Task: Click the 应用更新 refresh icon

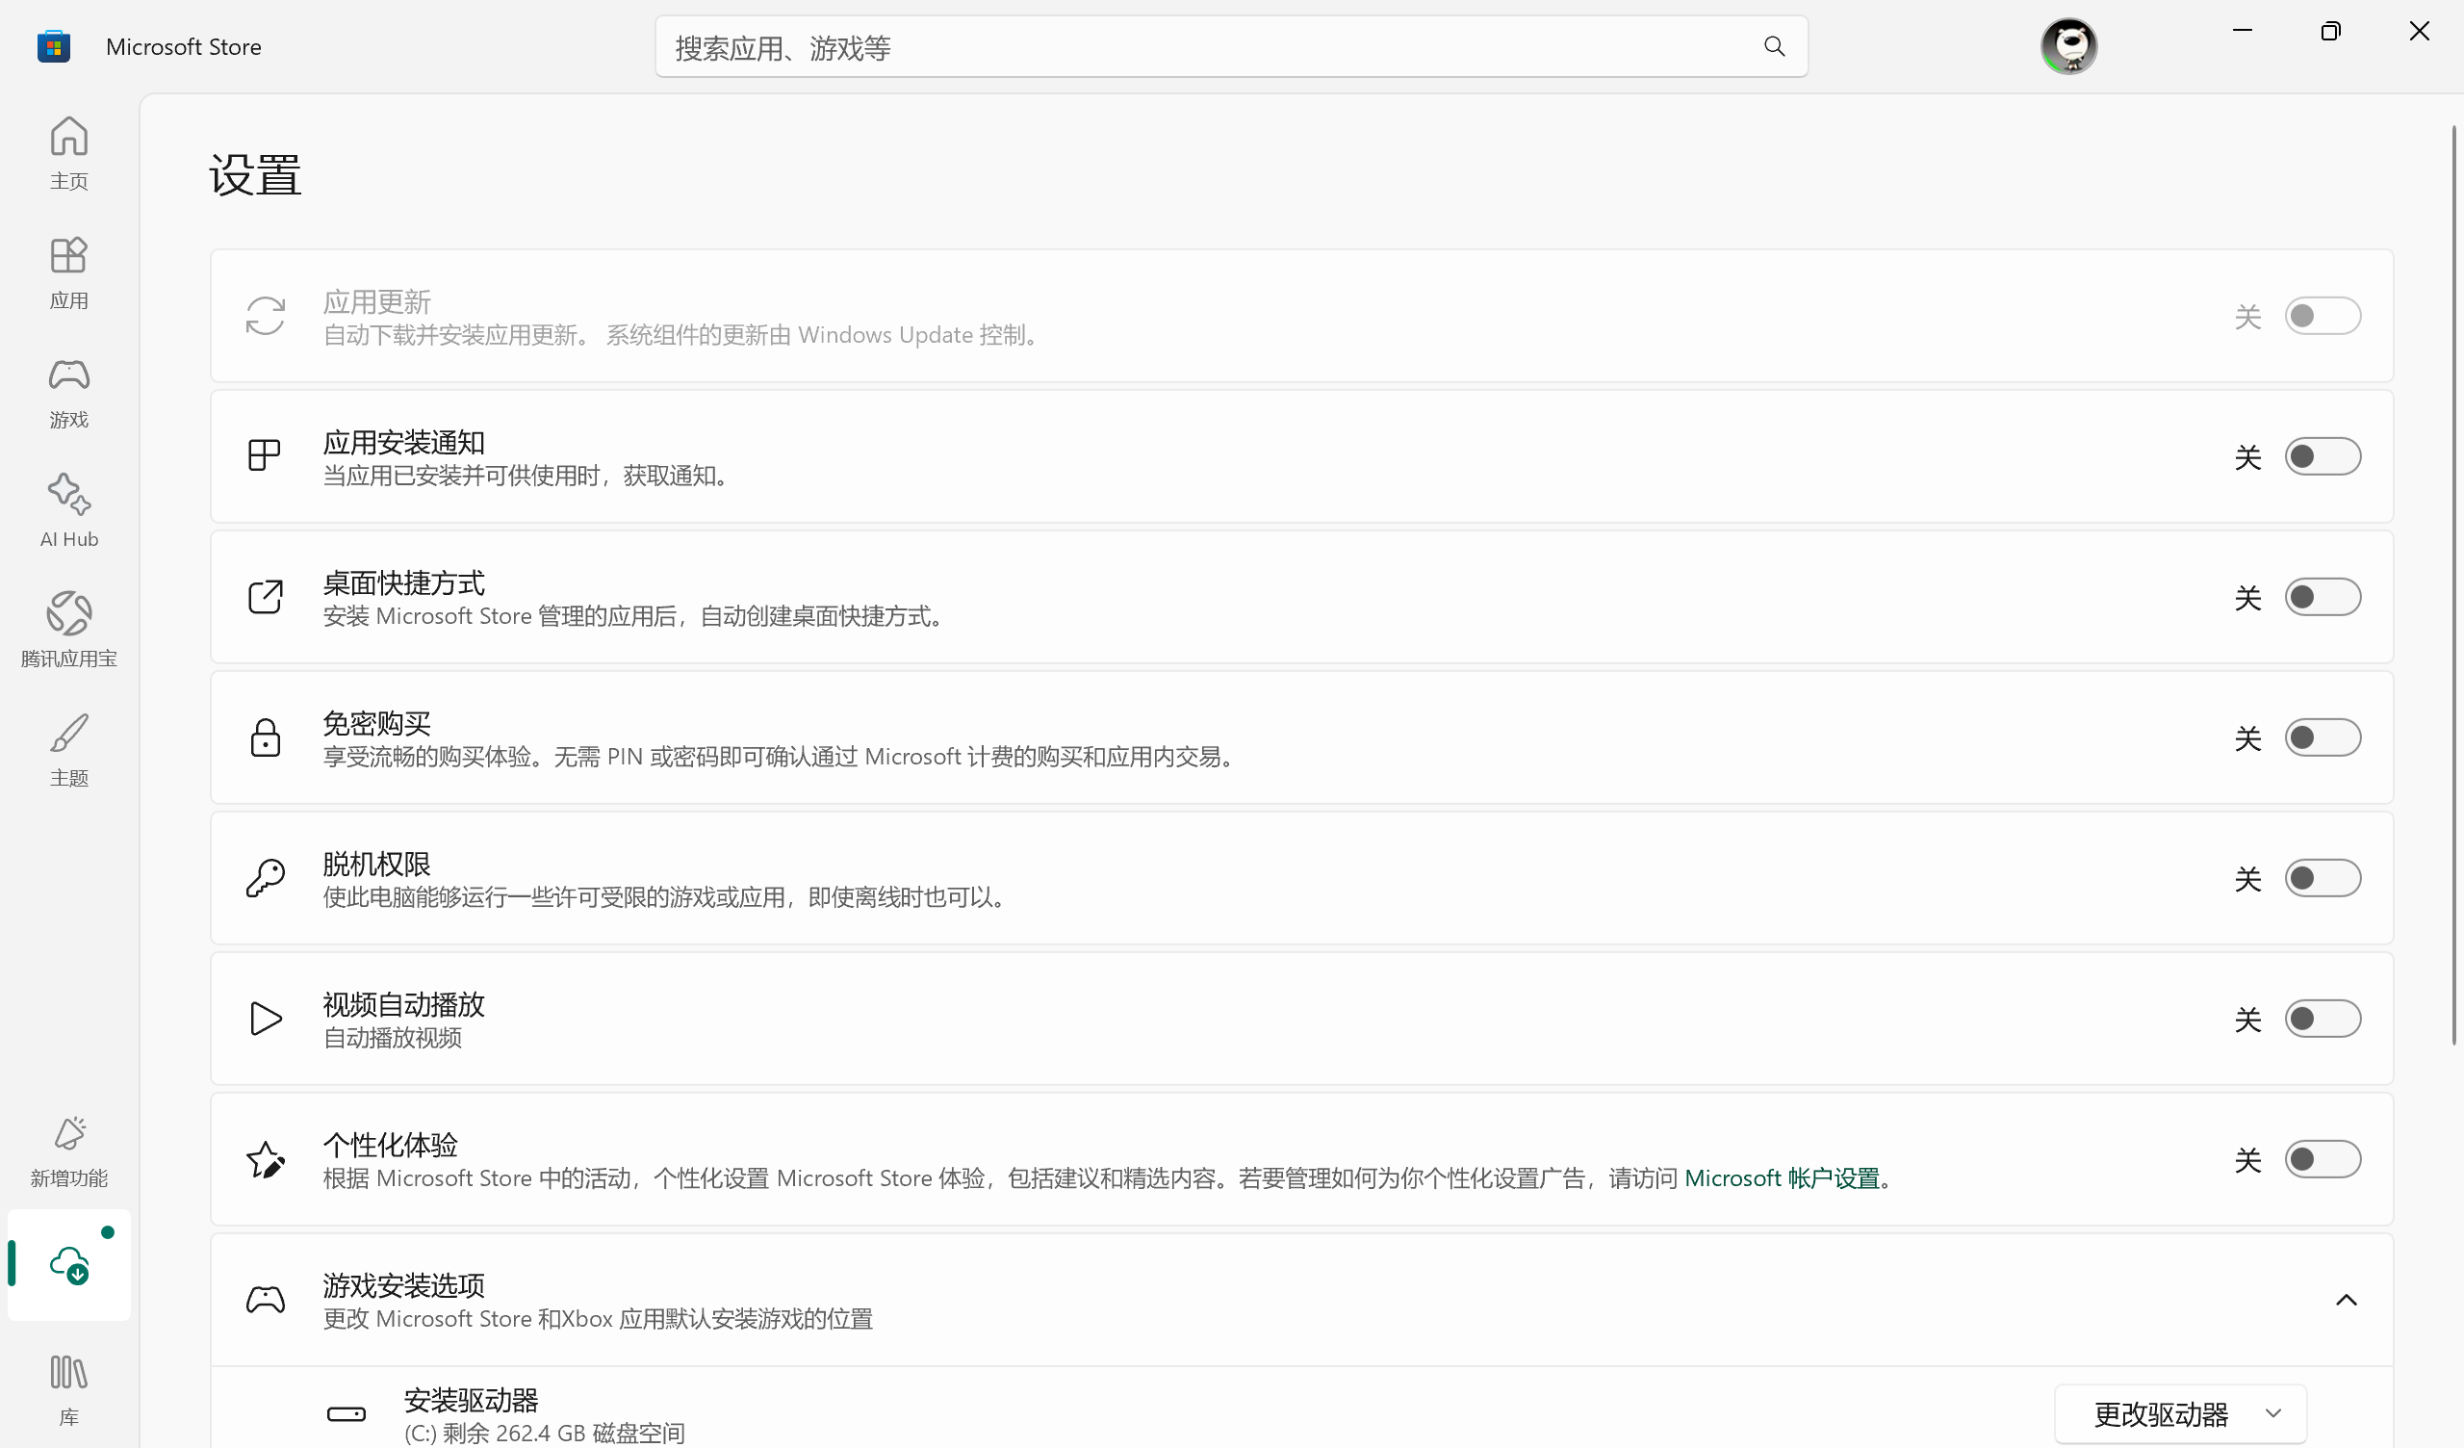Action: 265,316
